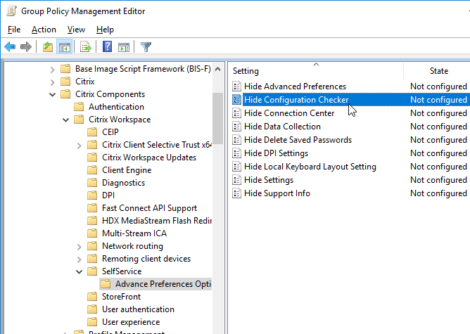Click Not configured state of Hide Settings

point(438,180)
